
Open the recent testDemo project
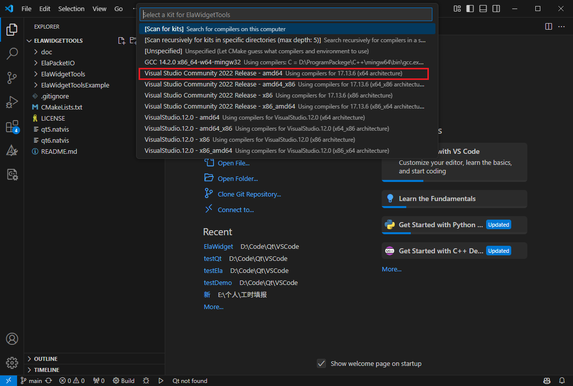(217, 282)
